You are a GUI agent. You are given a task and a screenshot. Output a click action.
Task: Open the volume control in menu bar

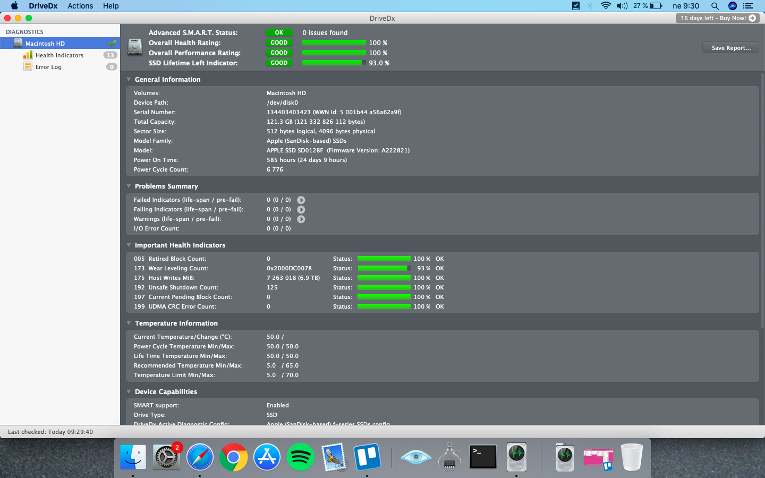tap(622, 6)
